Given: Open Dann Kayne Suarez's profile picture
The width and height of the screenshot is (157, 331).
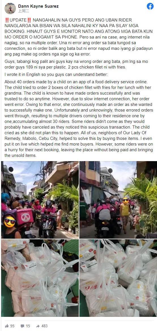Looking at the screenshot, I should click(x=10, y=8).
